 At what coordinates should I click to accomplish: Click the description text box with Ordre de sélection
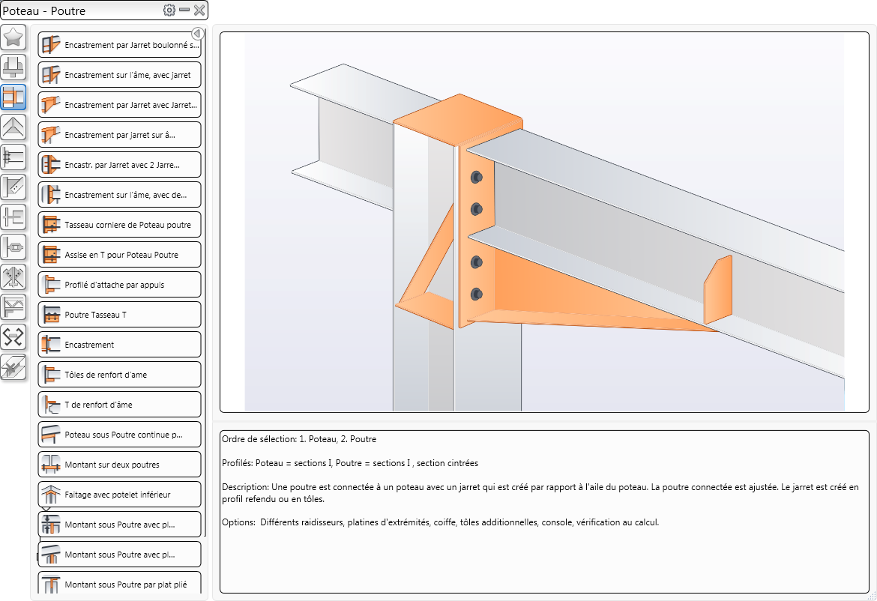(x=544, y=512)
